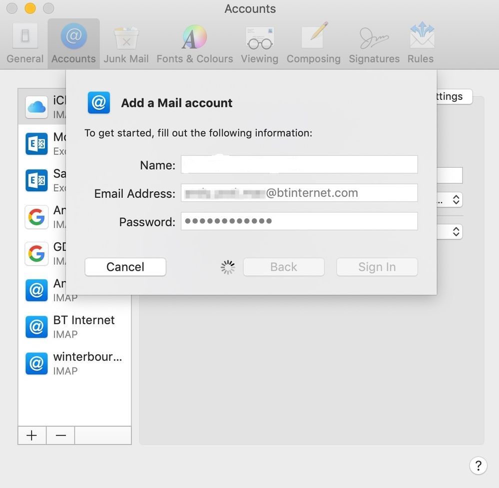Select the iCloud account in sidebar
Screen dimensions: 499x488
click(x=42, y=107)
